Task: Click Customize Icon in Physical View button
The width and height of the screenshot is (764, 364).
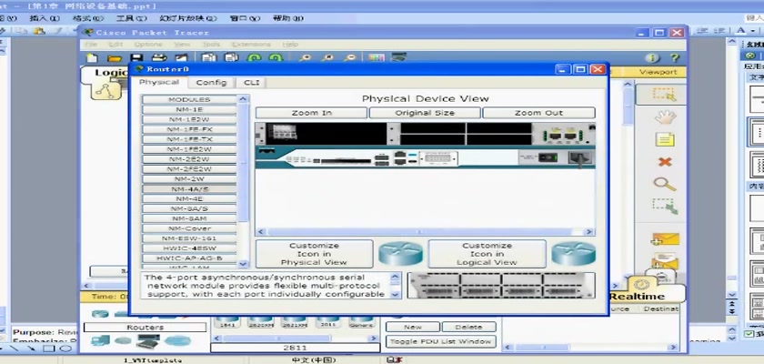Action: 314,254
